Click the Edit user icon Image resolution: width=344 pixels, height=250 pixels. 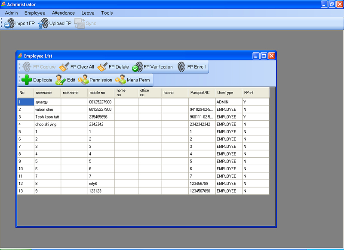click(61, 80)
